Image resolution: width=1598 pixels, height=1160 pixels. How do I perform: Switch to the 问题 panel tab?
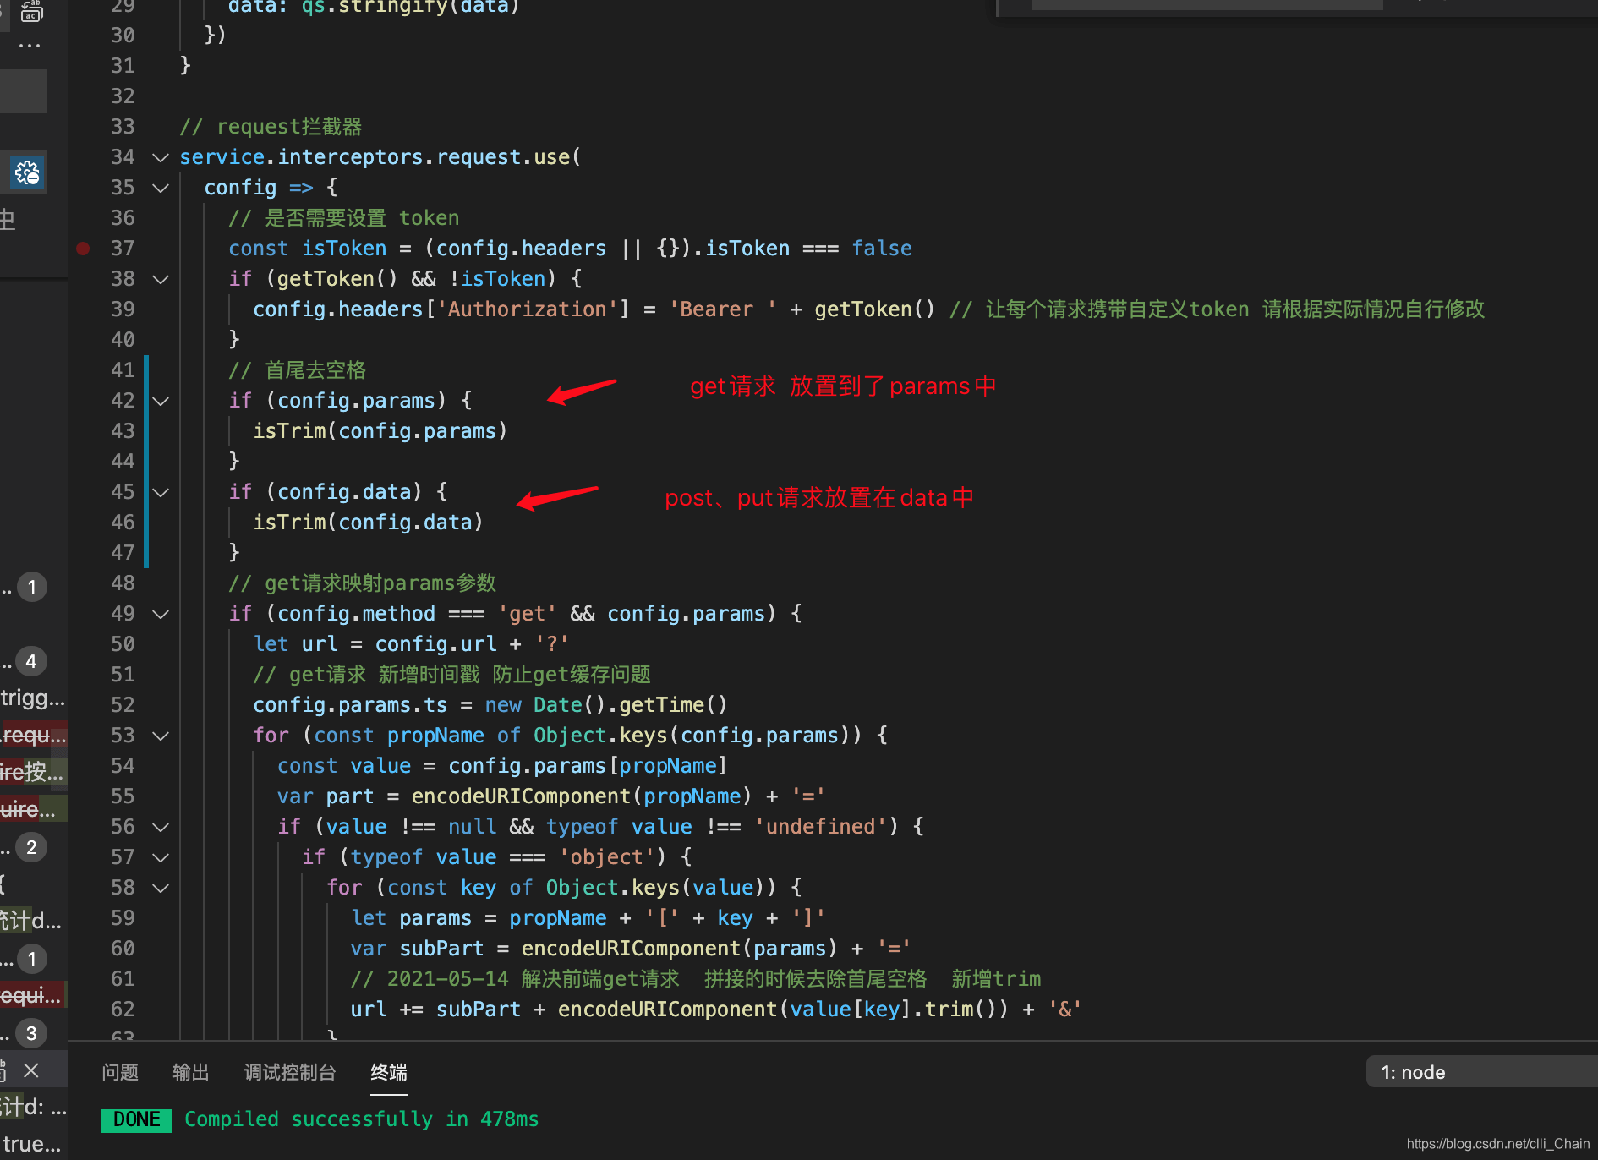pyautogui.click(x=120, y=1072)
